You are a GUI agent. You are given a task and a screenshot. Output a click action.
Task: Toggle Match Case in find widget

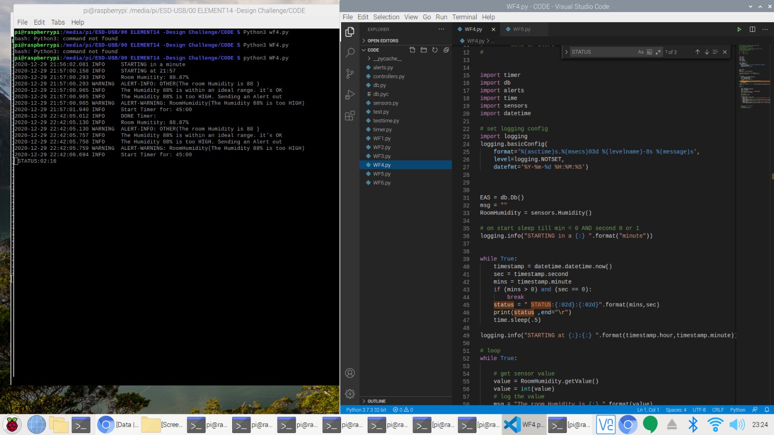(640, 52)
